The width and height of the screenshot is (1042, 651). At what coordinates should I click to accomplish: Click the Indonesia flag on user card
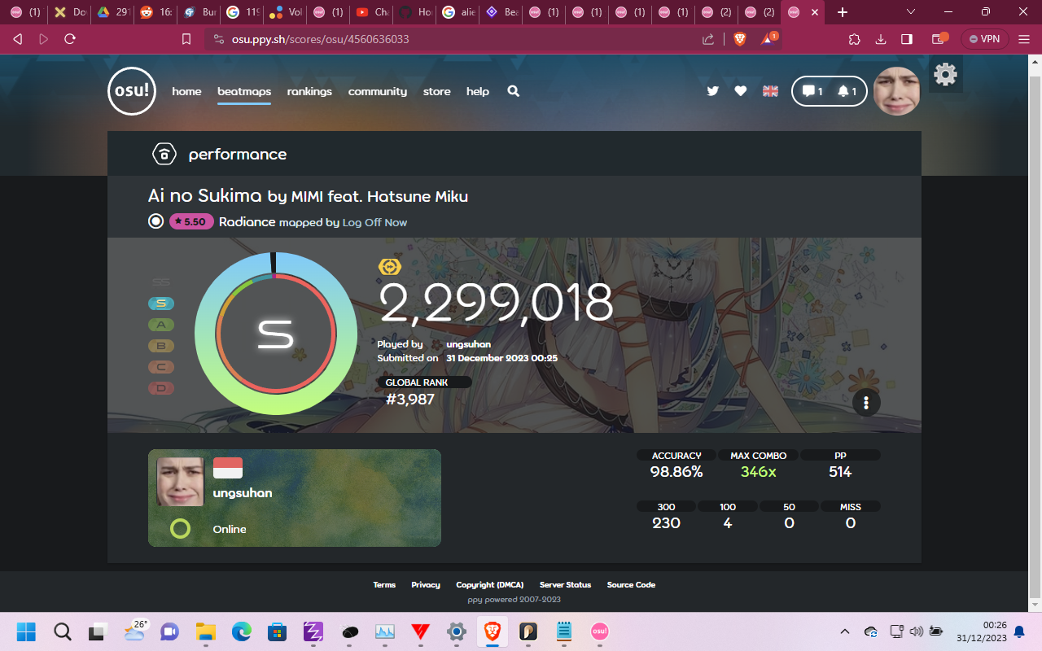click(x=228, y=468)
